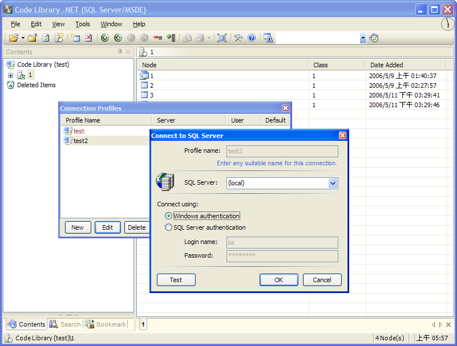The image size is (457, 346).
Task: Expand tree node 1 with plus box
Action: (10, 75)
